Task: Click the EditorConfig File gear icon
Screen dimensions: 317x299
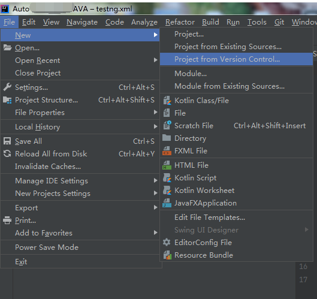Action: tap(167, 242)
